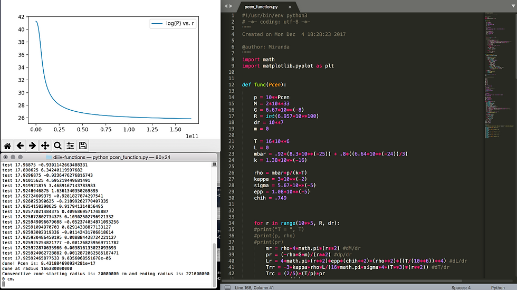
Task: Click terminal line 'test 17.96875'
Action: tap(45, 165)
